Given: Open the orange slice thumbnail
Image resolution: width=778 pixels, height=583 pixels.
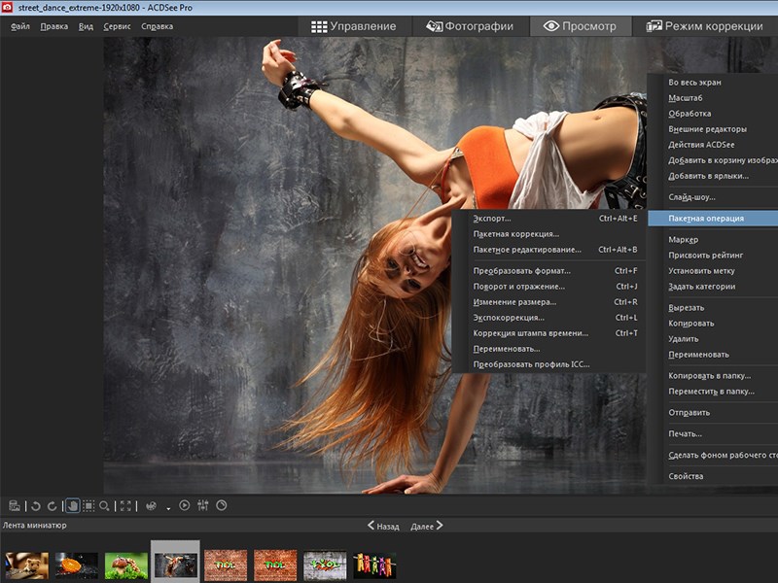Looking at the screenshot, I should [77, 566].
